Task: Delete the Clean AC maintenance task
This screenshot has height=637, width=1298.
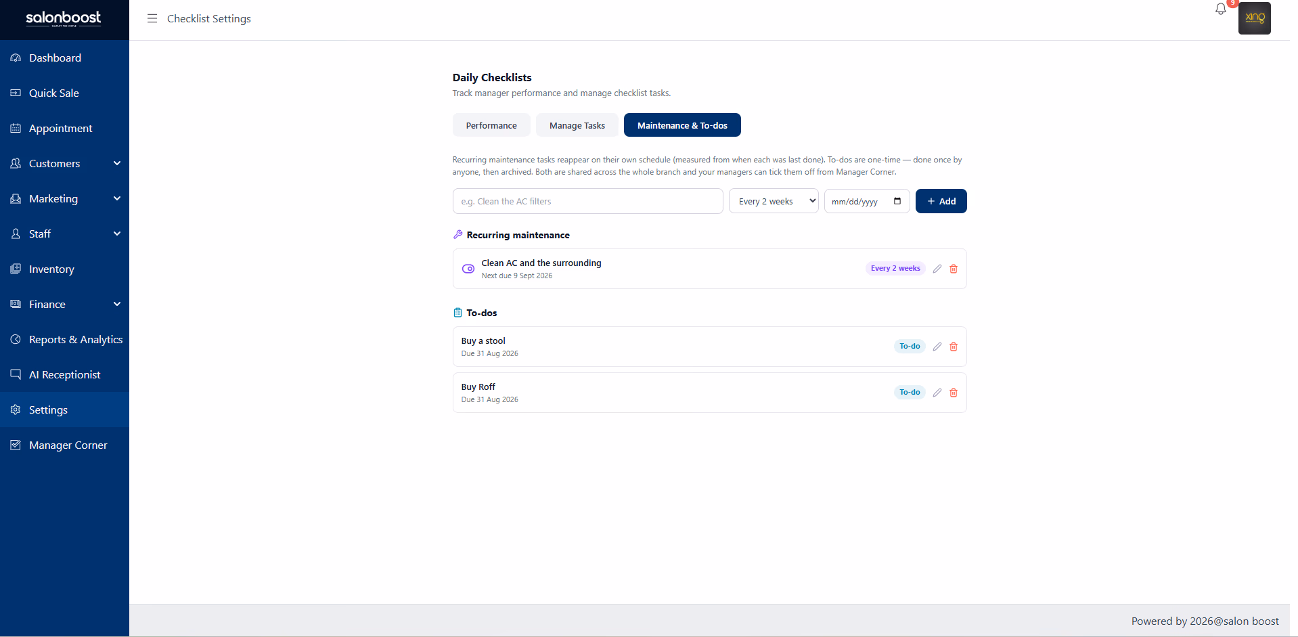Action: point(954,269)
